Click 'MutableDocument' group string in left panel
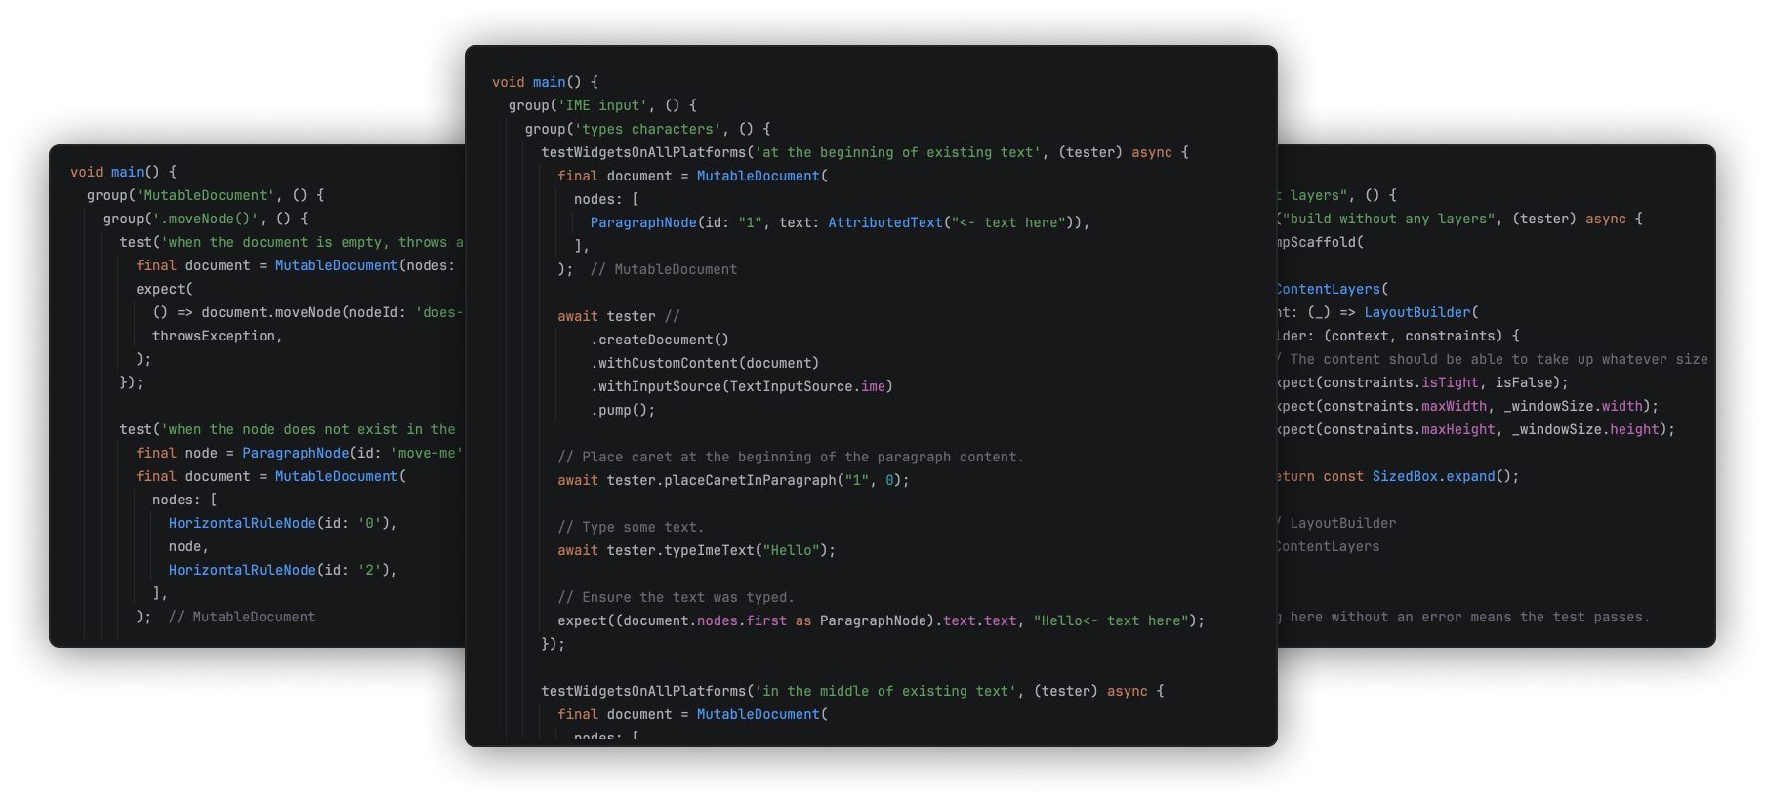 coord(205,195)
